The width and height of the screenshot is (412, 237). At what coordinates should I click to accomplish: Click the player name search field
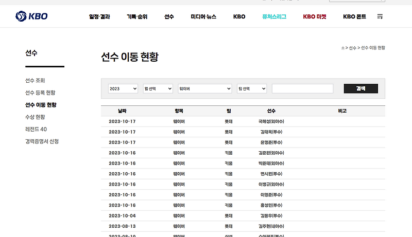[302, 88]
